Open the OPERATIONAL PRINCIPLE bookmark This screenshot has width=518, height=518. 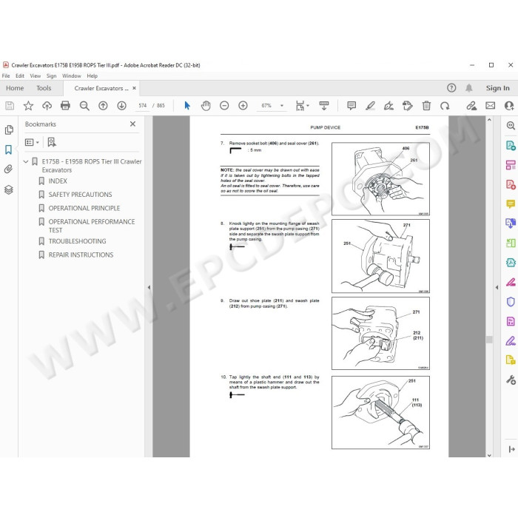point(84,208)
